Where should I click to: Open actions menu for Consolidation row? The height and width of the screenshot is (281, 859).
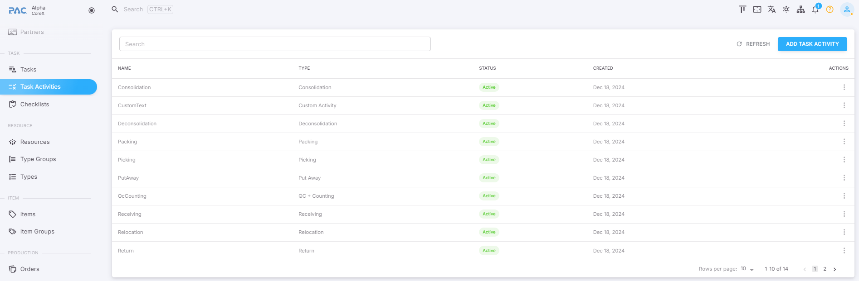(x=844, y=87)
